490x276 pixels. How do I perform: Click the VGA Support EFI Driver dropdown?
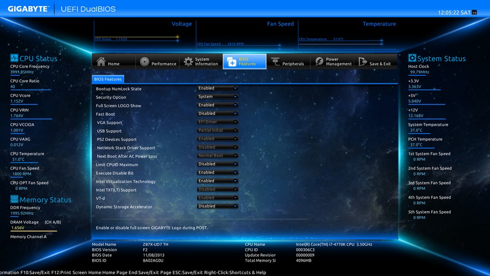(218, 122)
